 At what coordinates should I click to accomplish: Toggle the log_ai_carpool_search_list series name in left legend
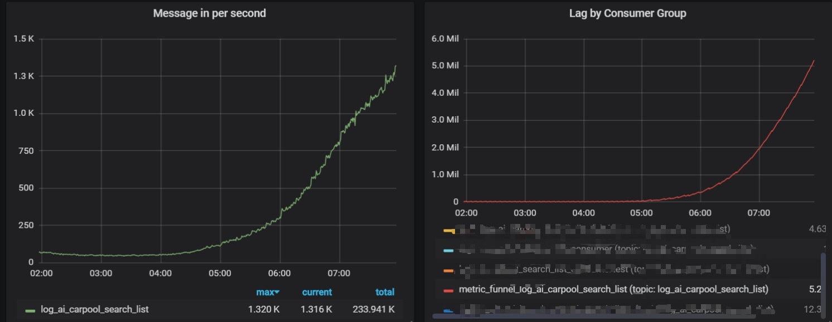[x=95, y=309]
